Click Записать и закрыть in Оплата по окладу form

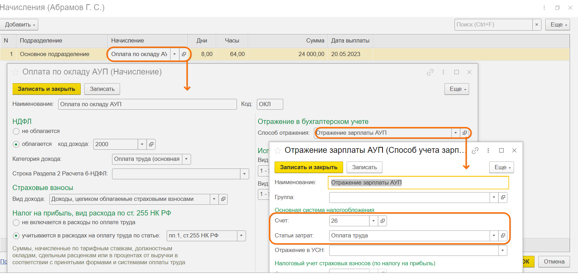(46, 89)
